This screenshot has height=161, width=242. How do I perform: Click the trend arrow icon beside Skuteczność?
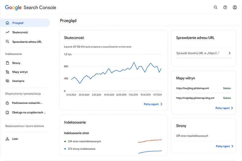[x=7, y=32]
